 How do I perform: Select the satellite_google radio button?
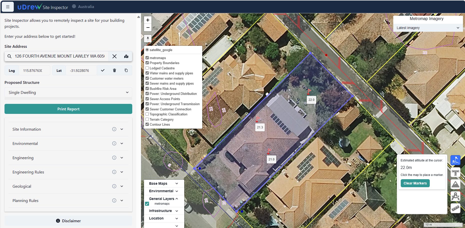coord(147,50)
